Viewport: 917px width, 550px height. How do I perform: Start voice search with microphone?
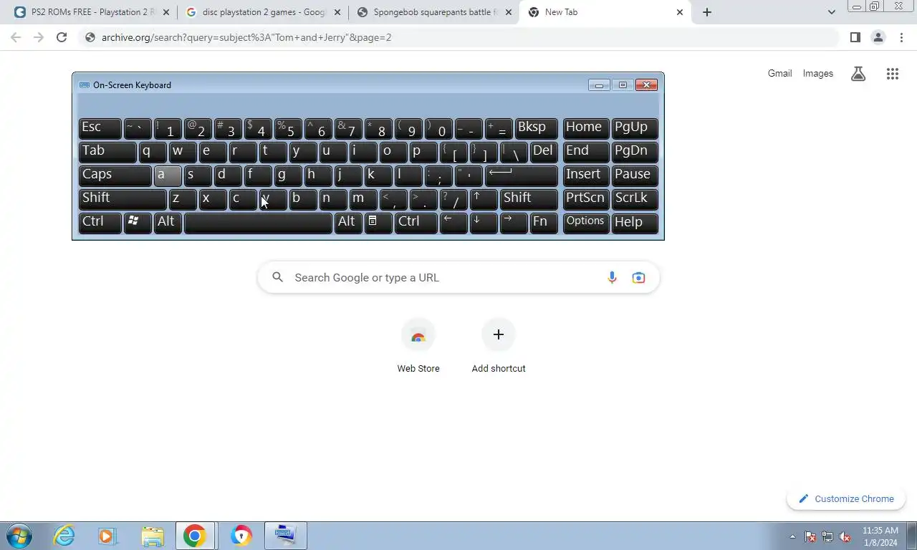(x=612, y=278)
